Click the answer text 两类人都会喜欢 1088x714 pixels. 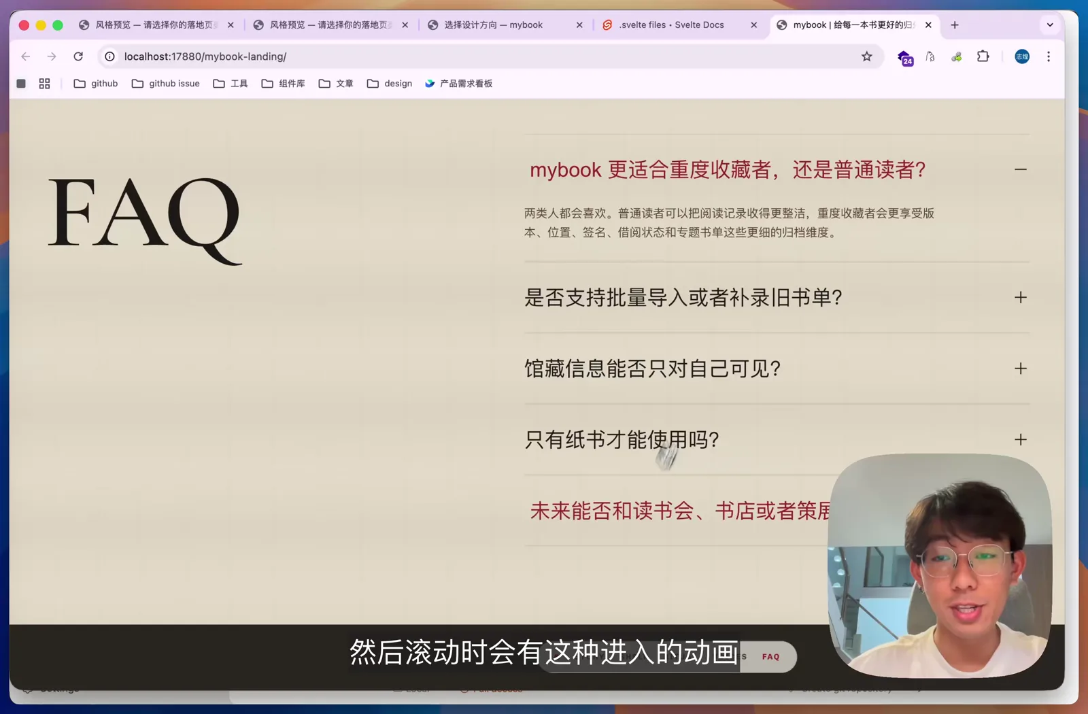click(x=729, y=222)
